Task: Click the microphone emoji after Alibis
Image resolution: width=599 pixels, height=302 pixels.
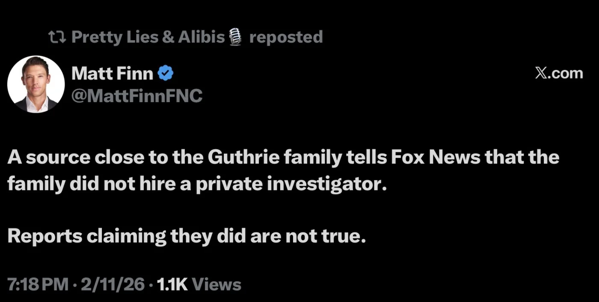Action: (235, 38)
